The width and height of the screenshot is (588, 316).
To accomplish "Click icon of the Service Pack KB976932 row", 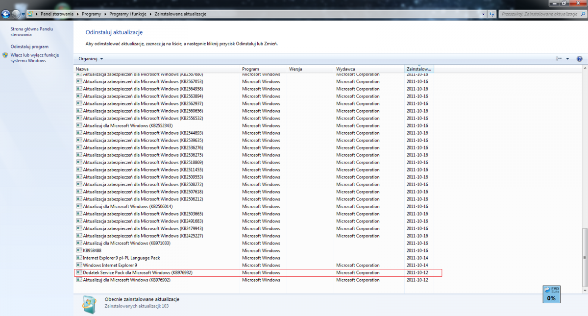I will [79, 272].
